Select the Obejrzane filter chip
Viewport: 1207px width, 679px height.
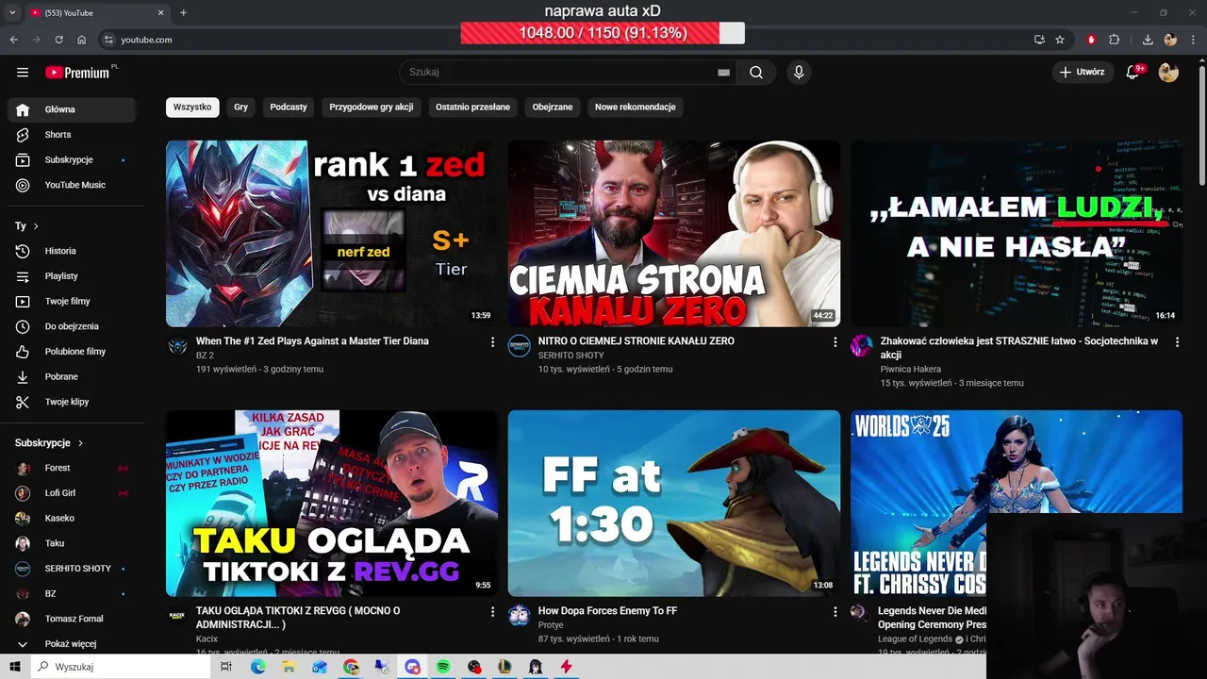[x=553, y=108]
